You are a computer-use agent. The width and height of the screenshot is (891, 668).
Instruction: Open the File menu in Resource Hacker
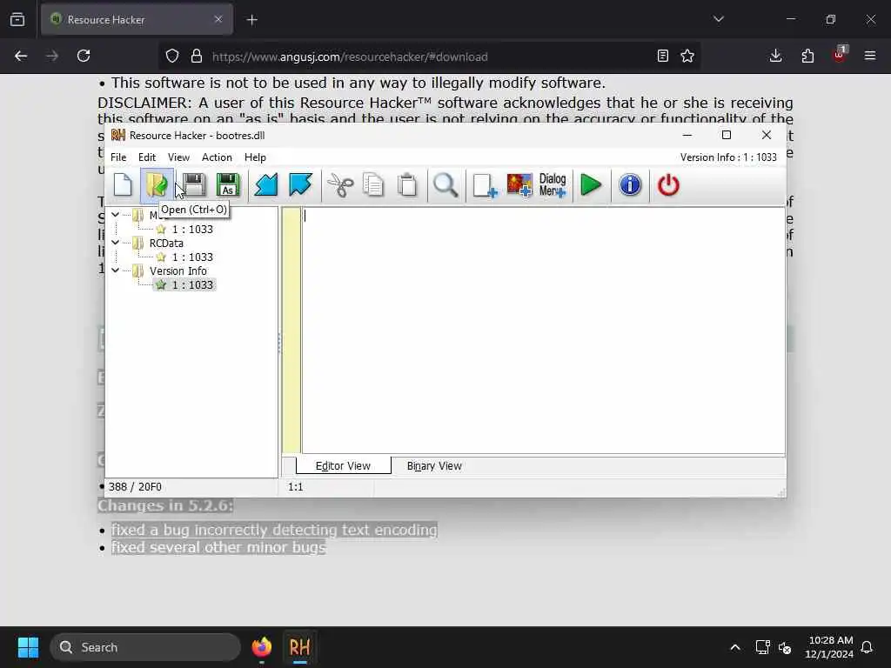coord(118,157)
